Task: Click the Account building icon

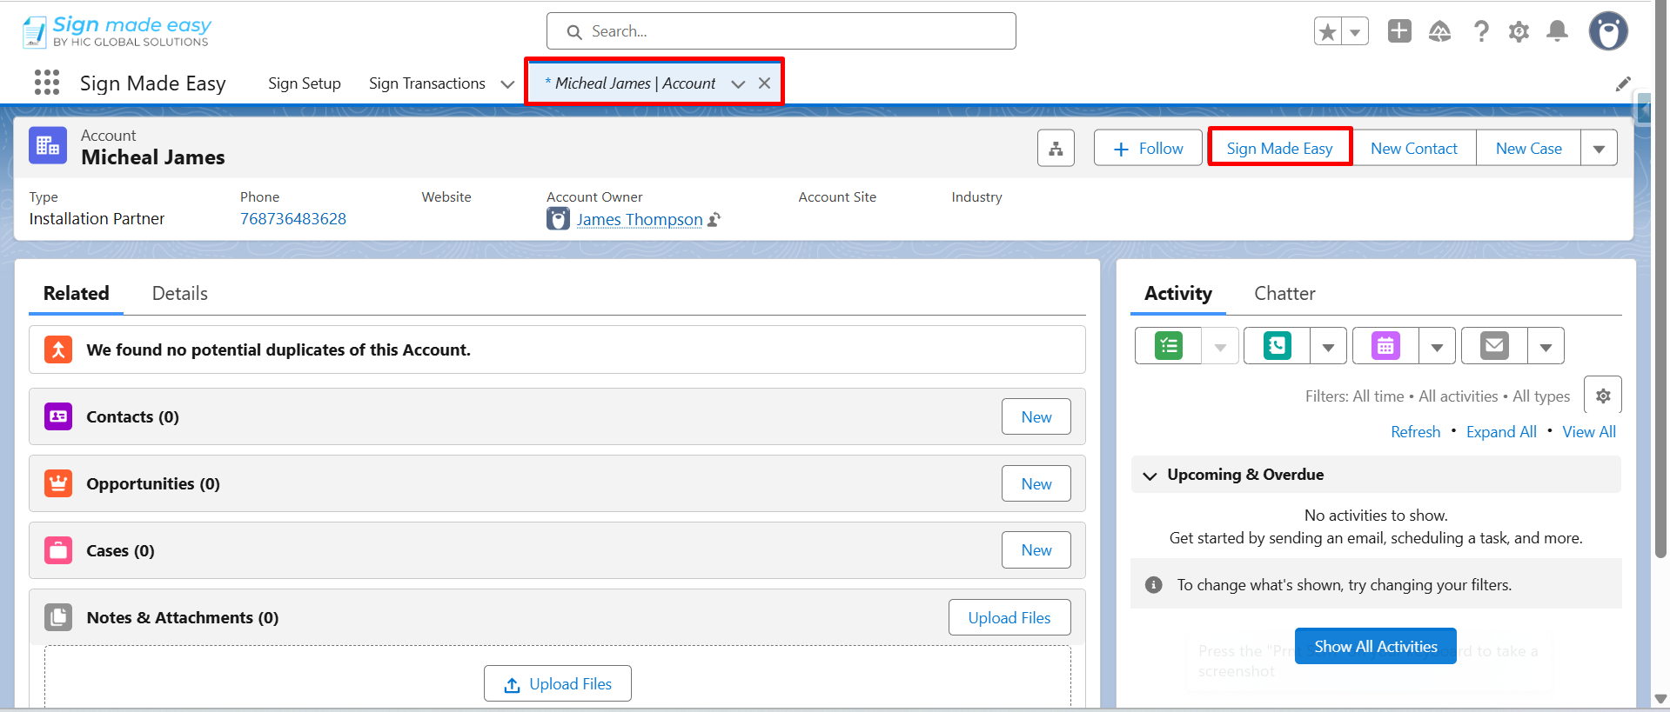Action: [x=48, y=145]
